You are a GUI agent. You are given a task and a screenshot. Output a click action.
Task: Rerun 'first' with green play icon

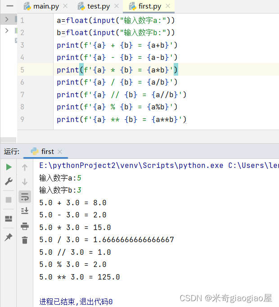[9, 167]
